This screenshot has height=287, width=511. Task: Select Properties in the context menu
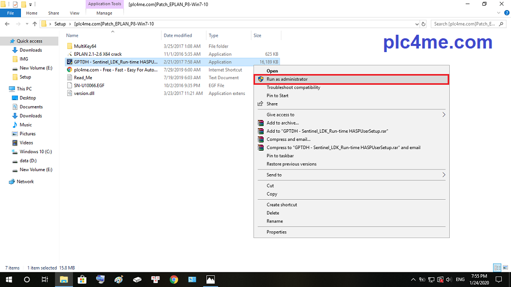276,232
